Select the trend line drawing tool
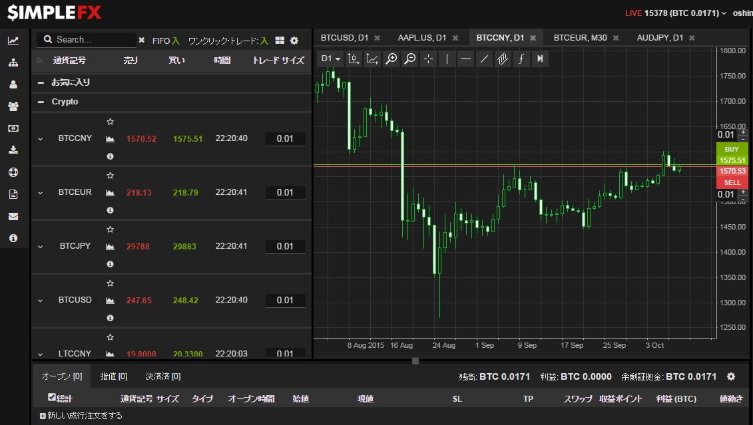The image size is (753, 425). click(485, 59)
